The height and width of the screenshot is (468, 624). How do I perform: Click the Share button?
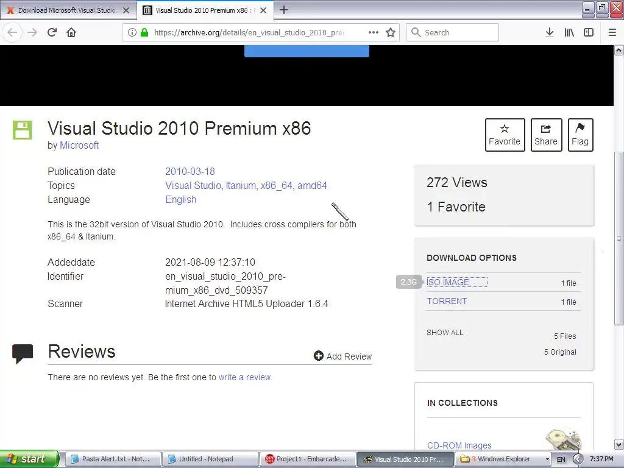coord(546,135)
